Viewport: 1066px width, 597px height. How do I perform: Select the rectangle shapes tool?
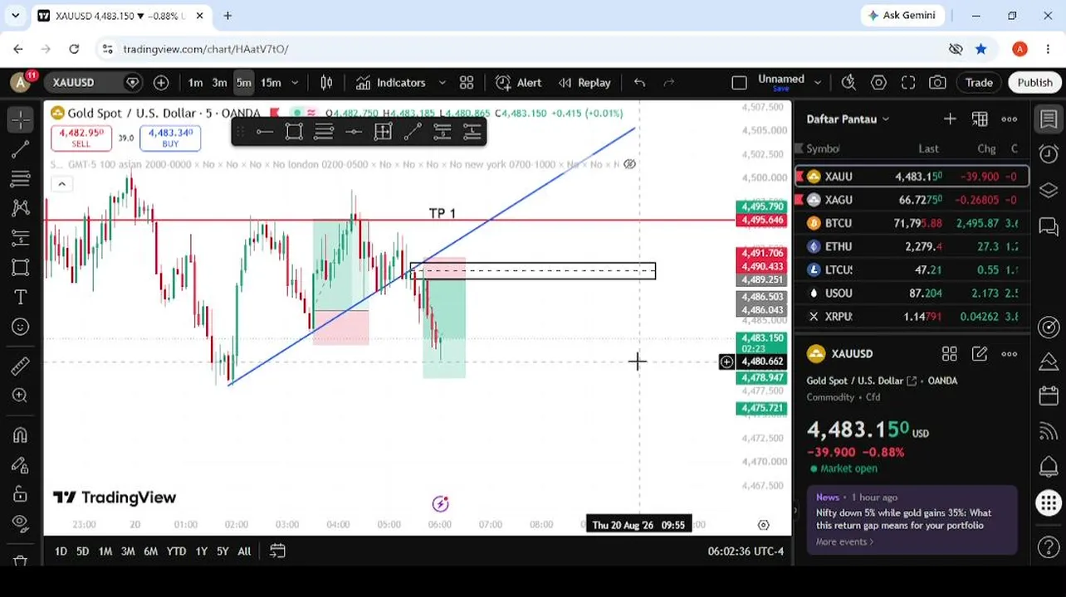point(21,267)
